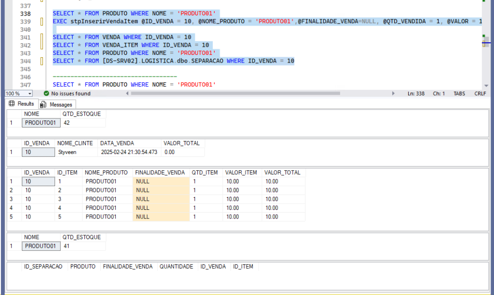This screenshot has width=494, height=295.
Task: Open the 100 % zoom dropdown
Action: (x=29, y=93)
